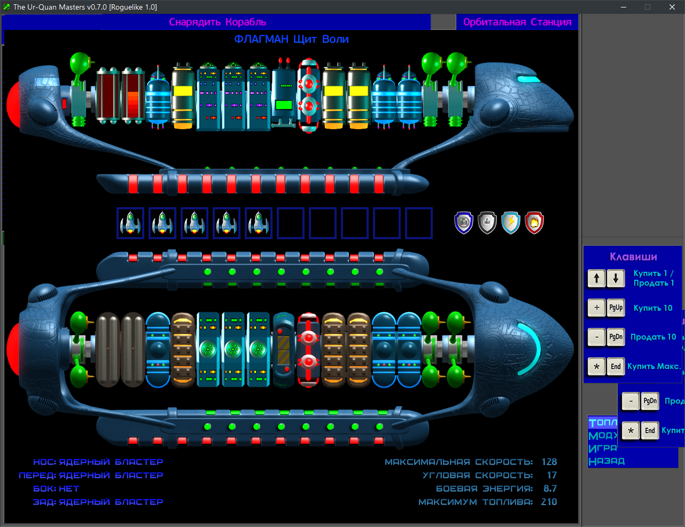Select the third lander icon in the row

click(194, 223)
